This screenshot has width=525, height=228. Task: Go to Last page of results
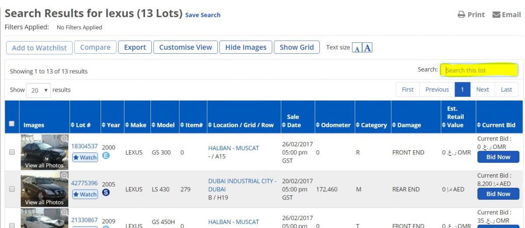click(506, 90)
